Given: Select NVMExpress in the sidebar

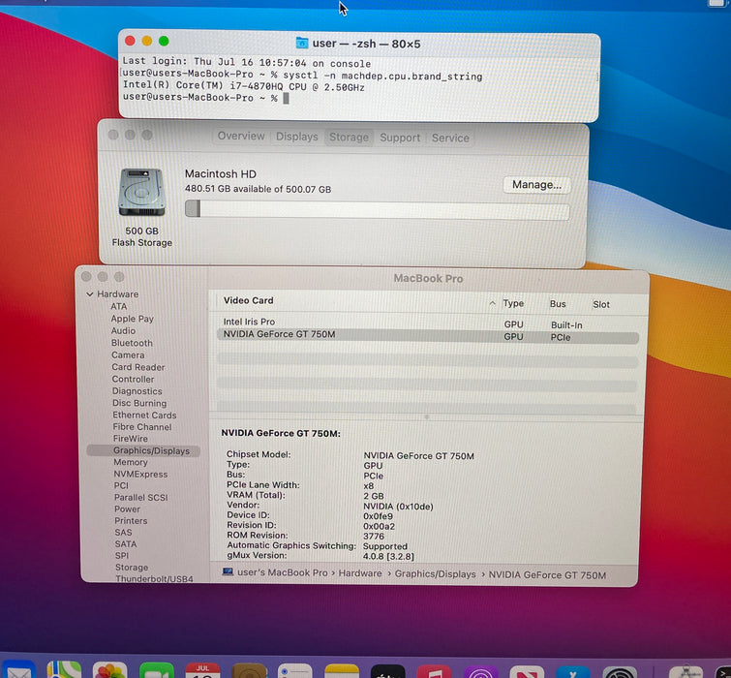Looking at the screenshot, I should tap(140, 474).
